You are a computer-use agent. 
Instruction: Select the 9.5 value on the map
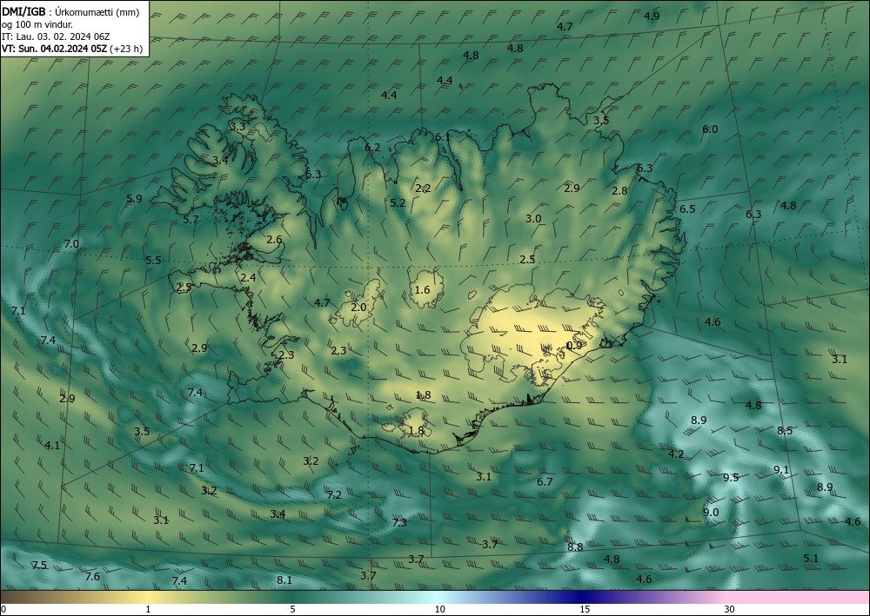731,478
